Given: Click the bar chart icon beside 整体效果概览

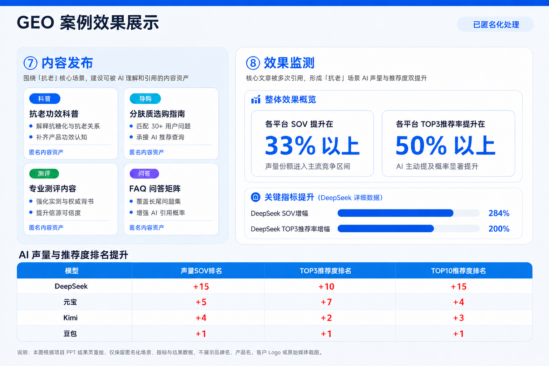Looking at the screenshot, I should tap(256, 99).
